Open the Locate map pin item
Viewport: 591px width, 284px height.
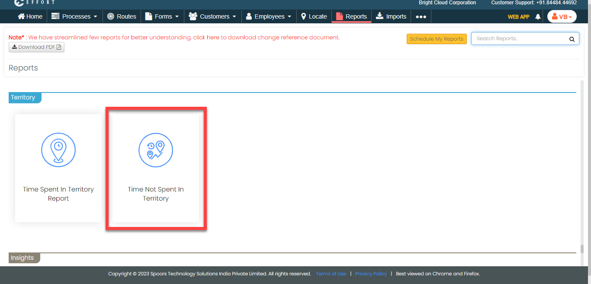pos(314,16)
